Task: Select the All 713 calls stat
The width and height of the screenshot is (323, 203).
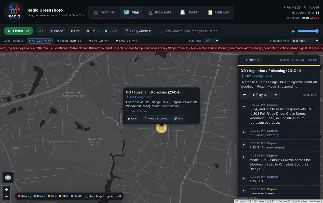Action: click(x=40, y=41)
